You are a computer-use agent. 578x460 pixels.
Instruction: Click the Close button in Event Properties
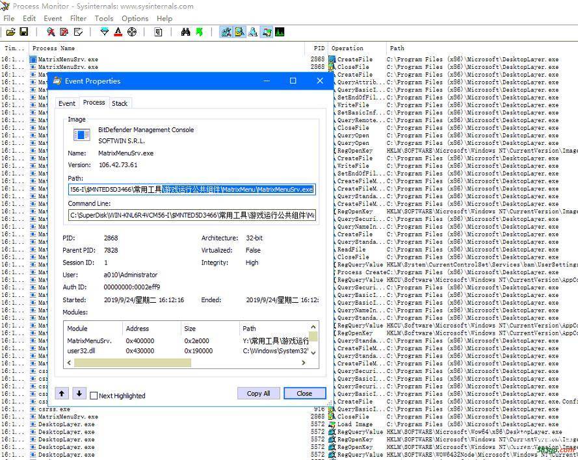pos(304,393)
